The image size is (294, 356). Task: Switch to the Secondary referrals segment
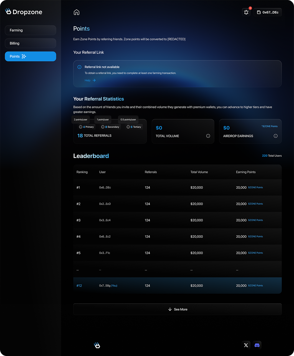click(110, 127)
